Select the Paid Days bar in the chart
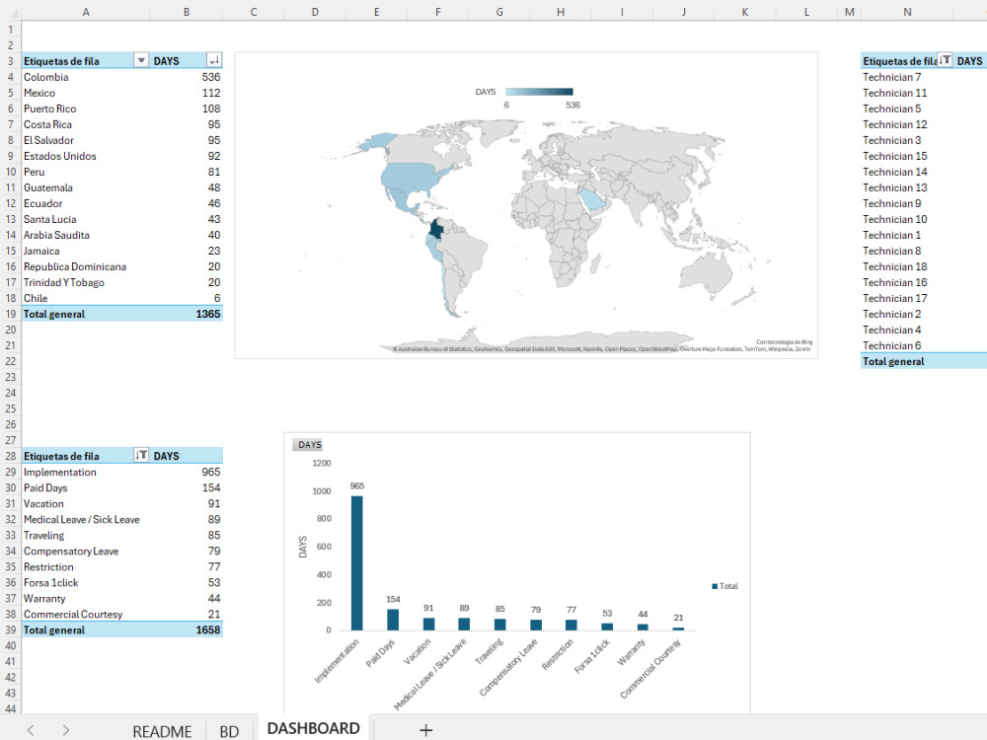987x740 pixels. coord(393,620)
